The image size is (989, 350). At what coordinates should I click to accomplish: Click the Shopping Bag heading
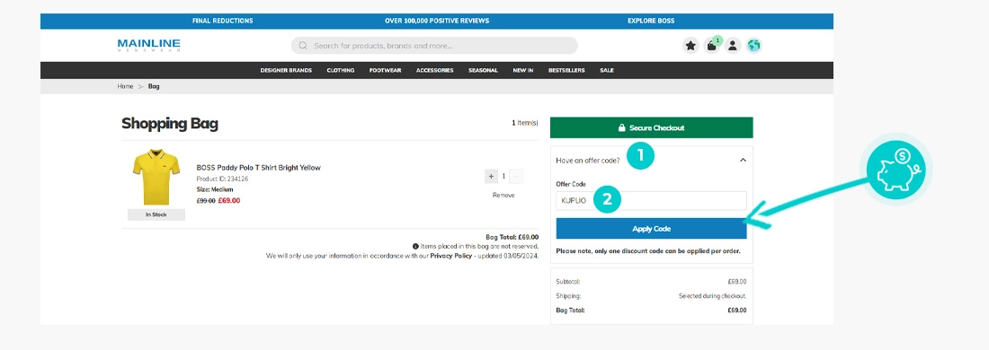pos(170,123)
